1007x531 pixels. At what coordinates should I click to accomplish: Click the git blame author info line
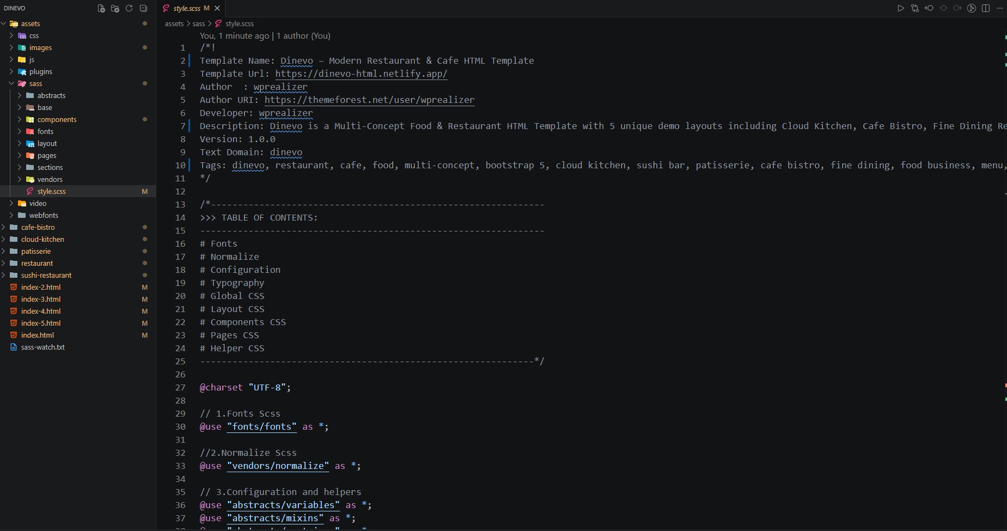point(265,36)
